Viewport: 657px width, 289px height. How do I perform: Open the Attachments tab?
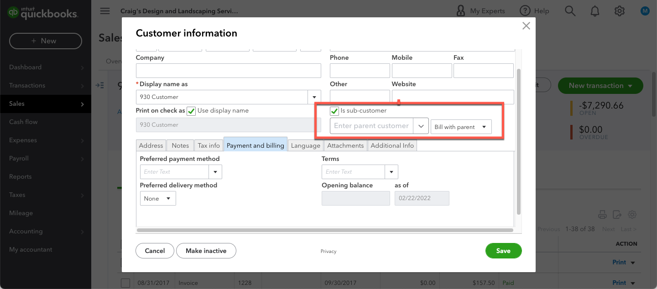point(345,145)
